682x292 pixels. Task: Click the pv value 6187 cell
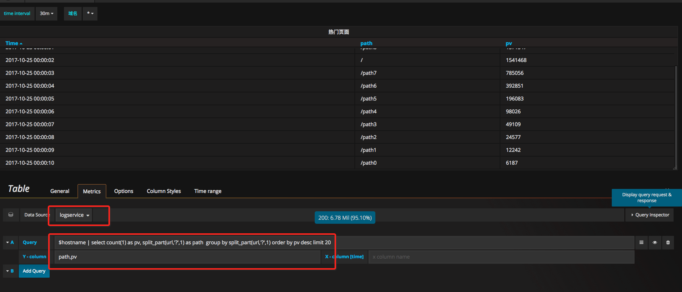coord(512,163)
